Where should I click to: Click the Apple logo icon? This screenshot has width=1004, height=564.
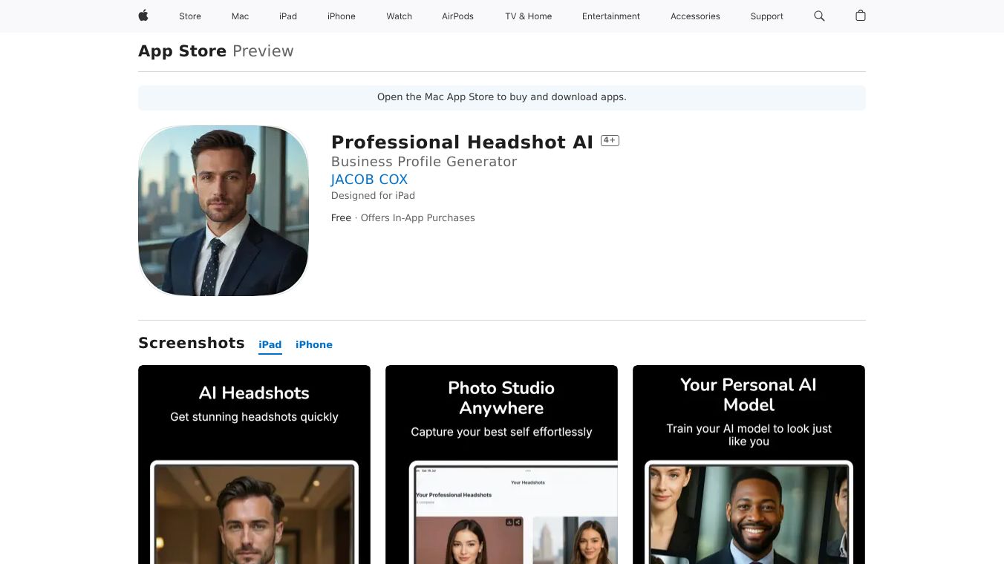pyautogui.click(x=143, y=16)
